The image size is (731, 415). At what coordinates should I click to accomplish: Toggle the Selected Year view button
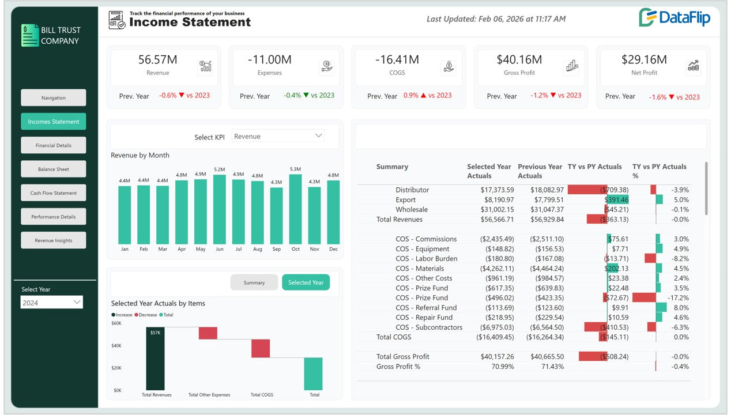[x=306, y=282]
